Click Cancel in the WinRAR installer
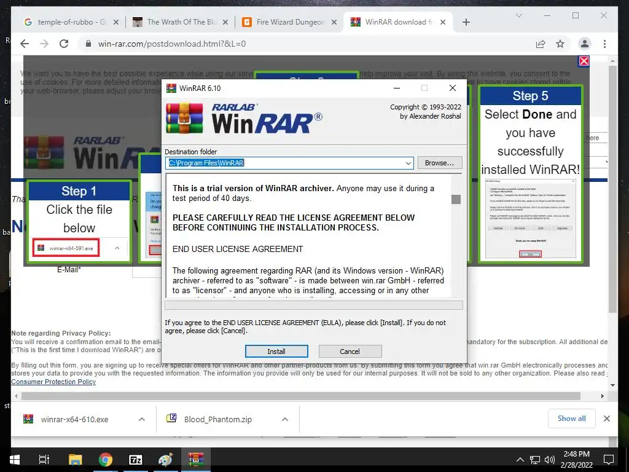629x472 pixels. coord(350,351)
